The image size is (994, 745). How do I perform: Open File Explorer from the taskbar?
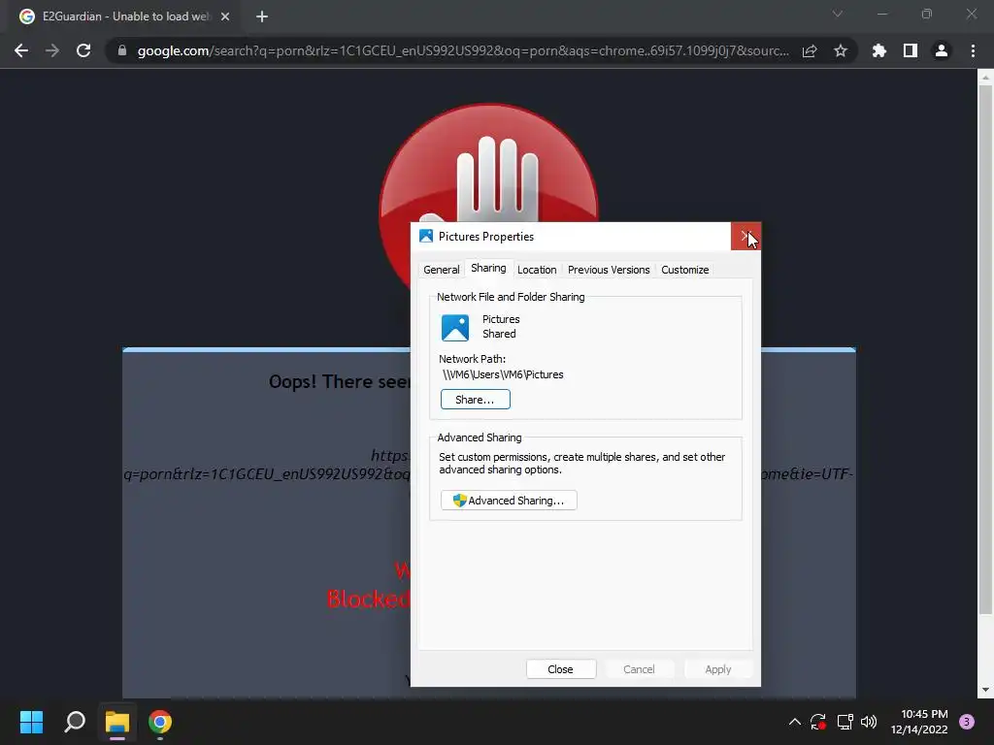pyautogui.click(x=117, y=722)
